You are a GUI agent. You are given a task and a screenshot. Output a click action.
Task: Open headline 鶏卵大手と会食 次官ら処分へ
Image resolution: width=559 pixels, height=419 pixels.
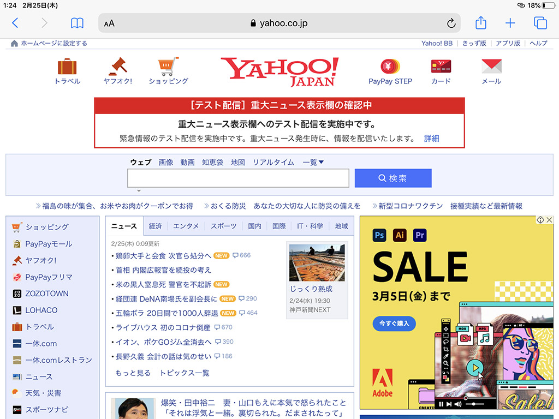tap(163, 256)
